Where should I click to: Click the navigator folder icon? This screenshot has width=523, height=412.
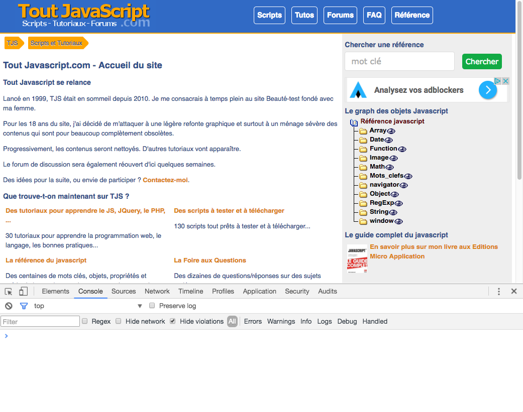(x=363, y=185)
